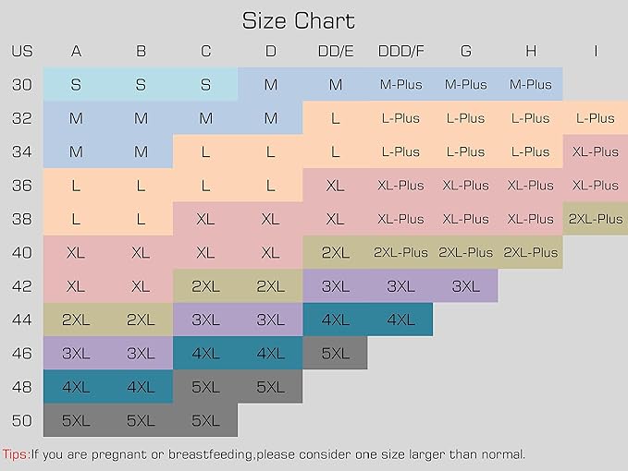Click the 2XL-Plus cell in row 38
The image size is (628, 471).
595,219
